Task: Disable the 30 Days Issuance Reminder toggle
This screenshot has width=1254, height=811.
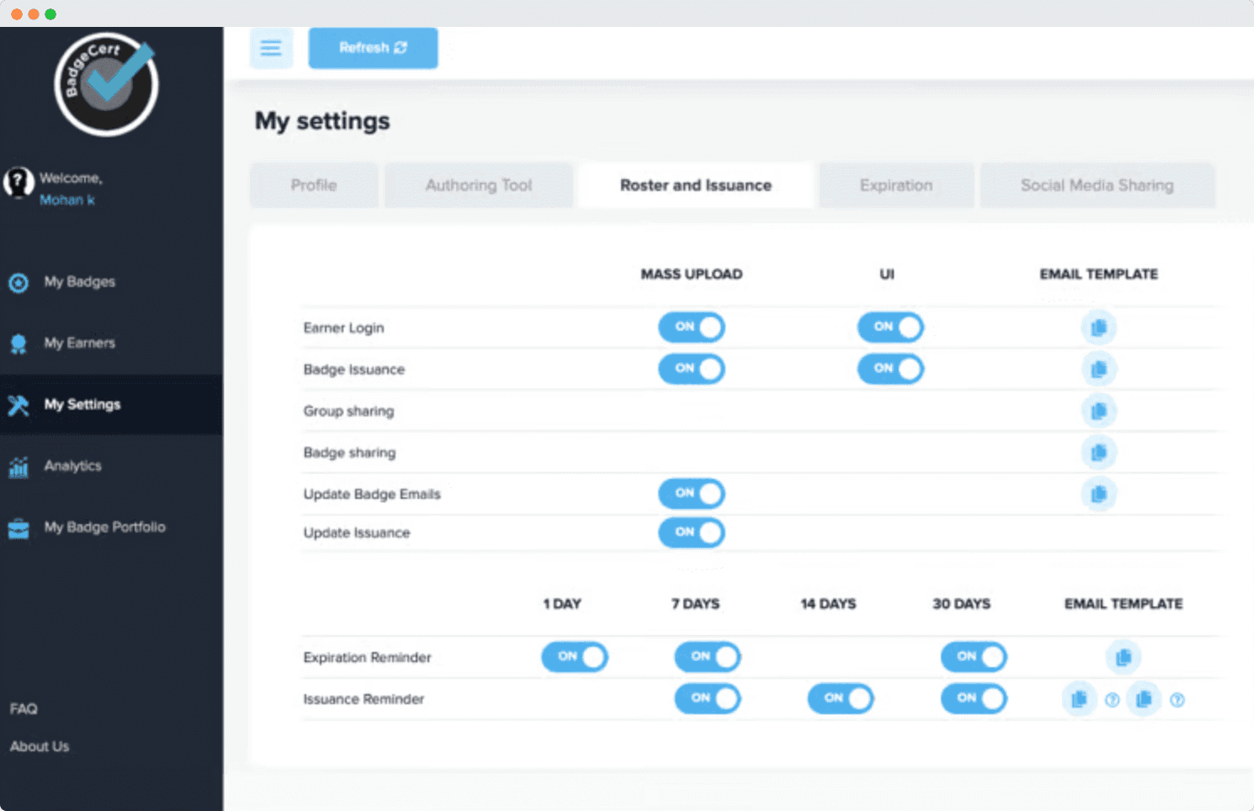Action: (973, 698)
